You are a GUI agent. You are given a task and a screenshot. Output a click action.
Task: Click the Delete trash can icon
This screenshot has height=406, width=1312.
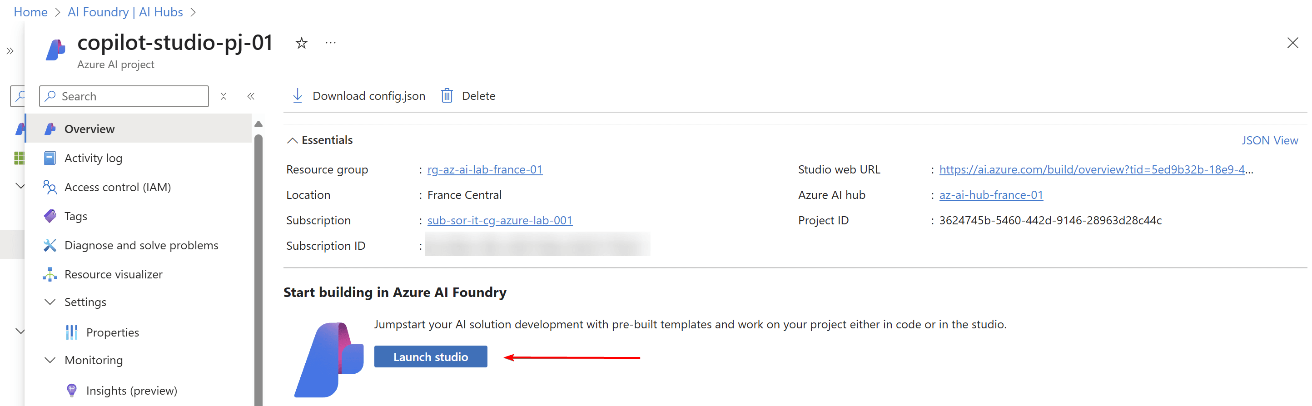(447, 96)
